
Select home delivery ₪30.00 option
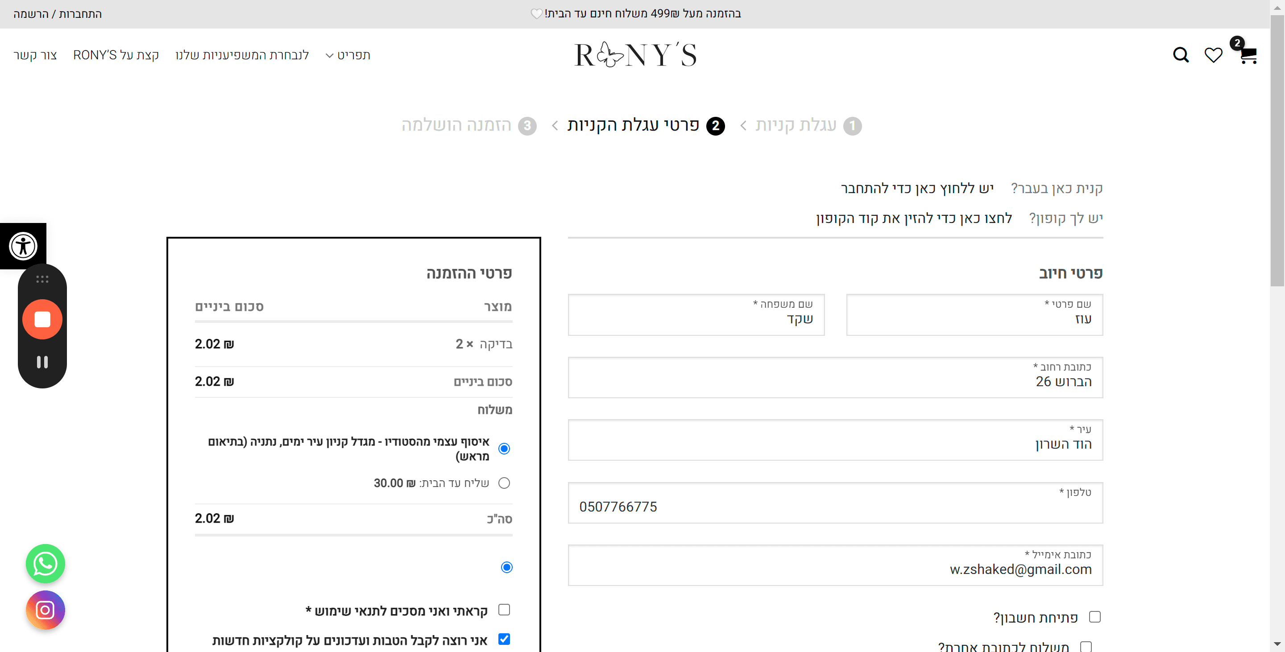click(x=504, y=483)
